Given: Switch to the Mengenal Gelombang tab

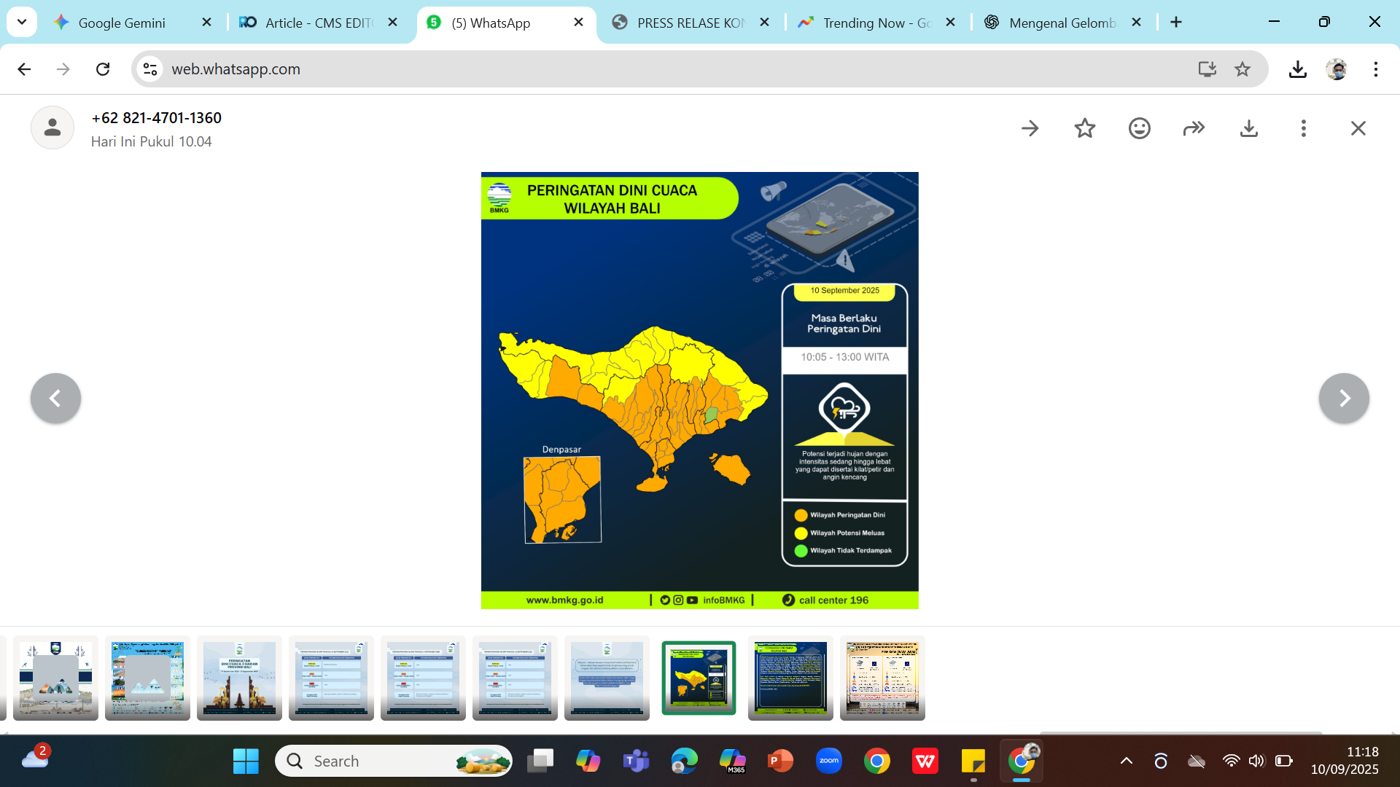Looking at the screenshot, I should [1062, 23].
